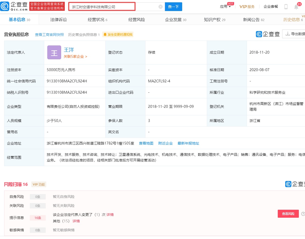305x239 pixels.
Task: Open legal representative 王洋 profile link
Action: (x=69, y=50)
